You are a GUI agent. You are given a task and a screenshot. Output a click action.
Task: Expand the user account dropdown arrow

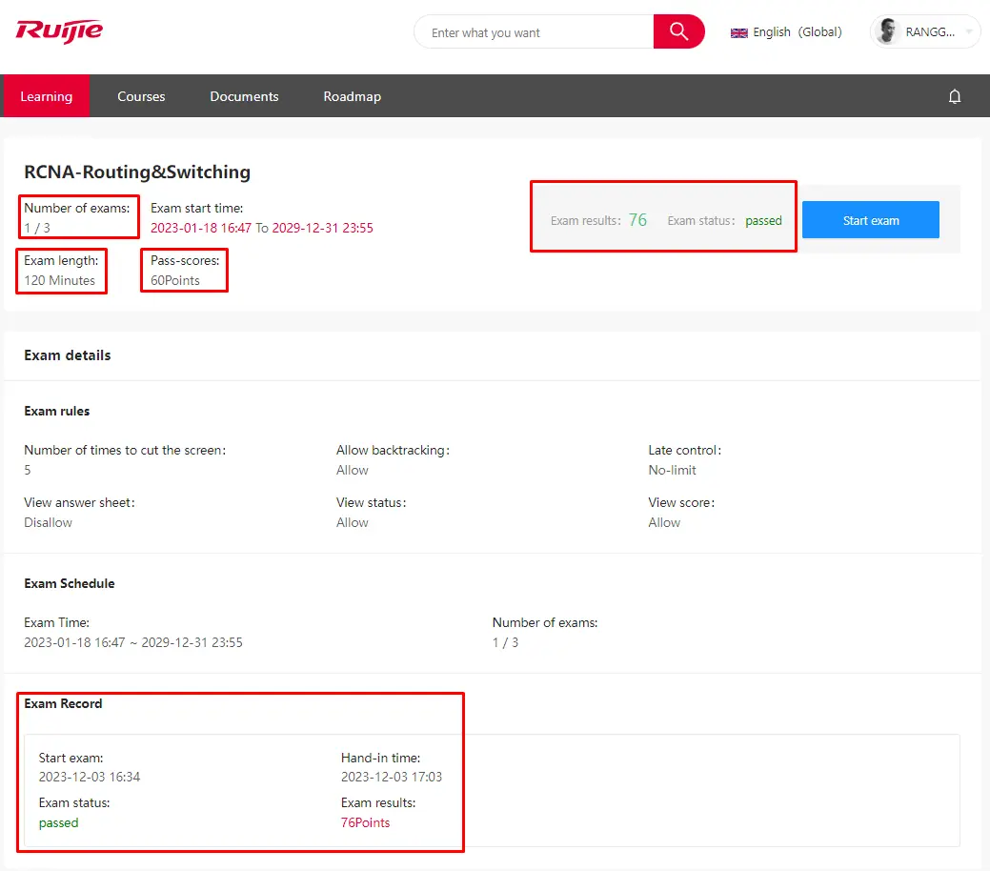point(969,32)
